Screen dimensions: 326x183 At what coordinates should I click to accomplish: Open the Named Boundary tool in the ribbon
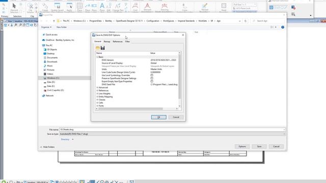[x=205, y=7]
